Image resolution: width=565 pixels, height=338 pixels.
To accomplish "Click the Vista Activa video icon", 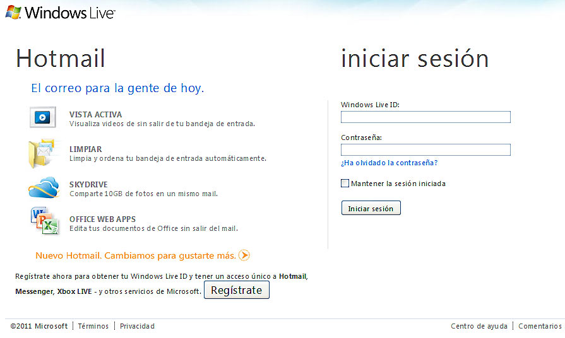I will point(43,117).
